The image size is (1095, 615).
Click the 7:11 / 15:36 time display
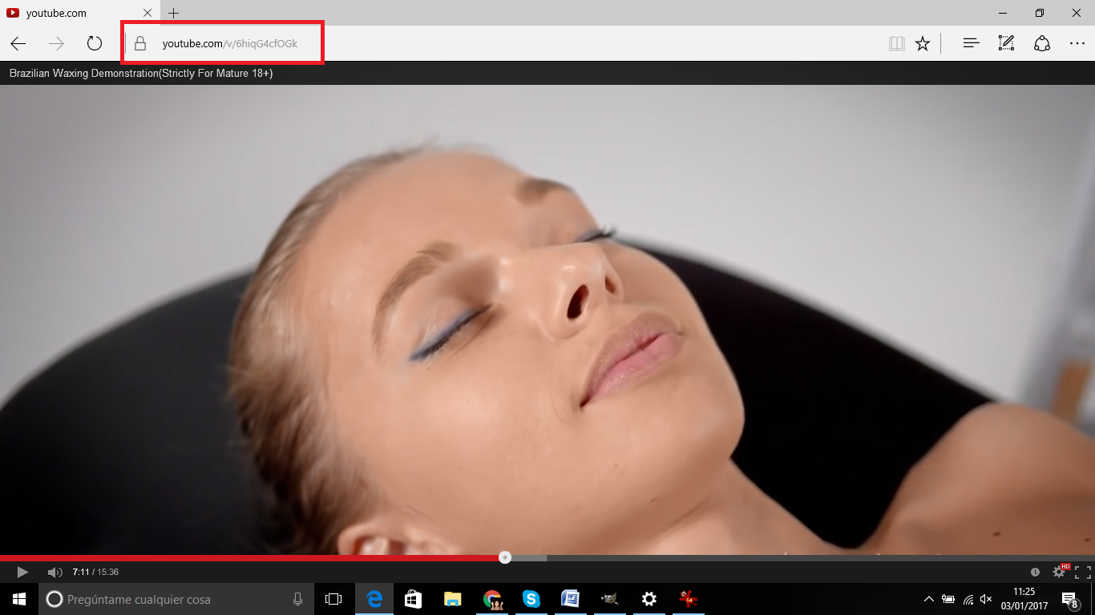click(95, 572)
